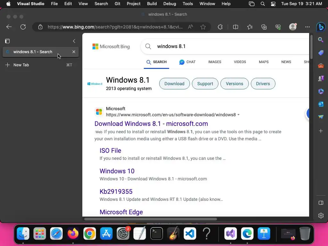Viewport: 328px width, 246px height.
Task: Open Read Aloud icon in address bar
Action: pos(190,27)
